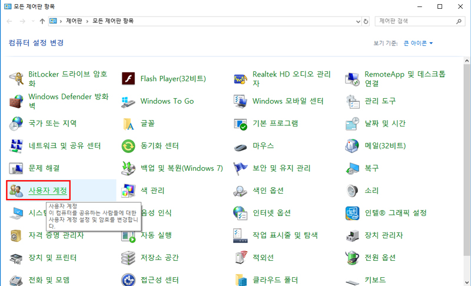Viewport: 471px width, 286px height.
Task: Open 인텔® 그래픽 설정 icon
Action: 352,213
